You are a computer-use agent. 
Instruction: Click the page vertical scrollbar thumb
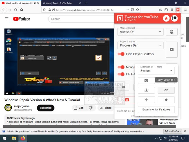pos(187,29)
